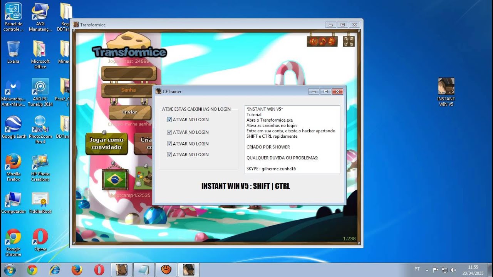Minimize the CETrainer window
Image resolution: width=493 pixels, height=277 pixels.
click(x=314, y=92)
